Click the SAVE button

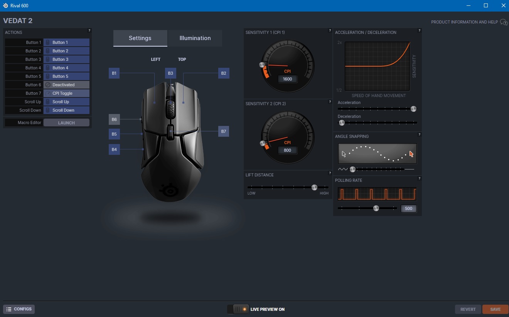coord(496,309)
